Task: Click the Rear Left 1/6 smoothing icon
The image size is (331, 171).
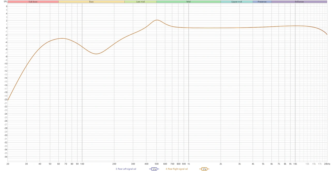Action: point(154,169)
